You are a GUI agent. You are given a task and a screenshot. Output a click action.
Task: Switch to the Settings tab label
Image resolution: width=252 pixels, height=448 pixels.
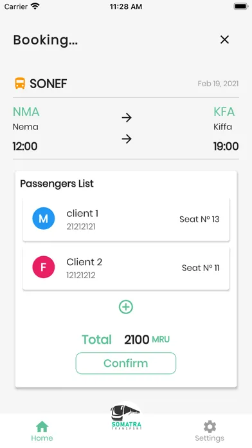(210, 438)
